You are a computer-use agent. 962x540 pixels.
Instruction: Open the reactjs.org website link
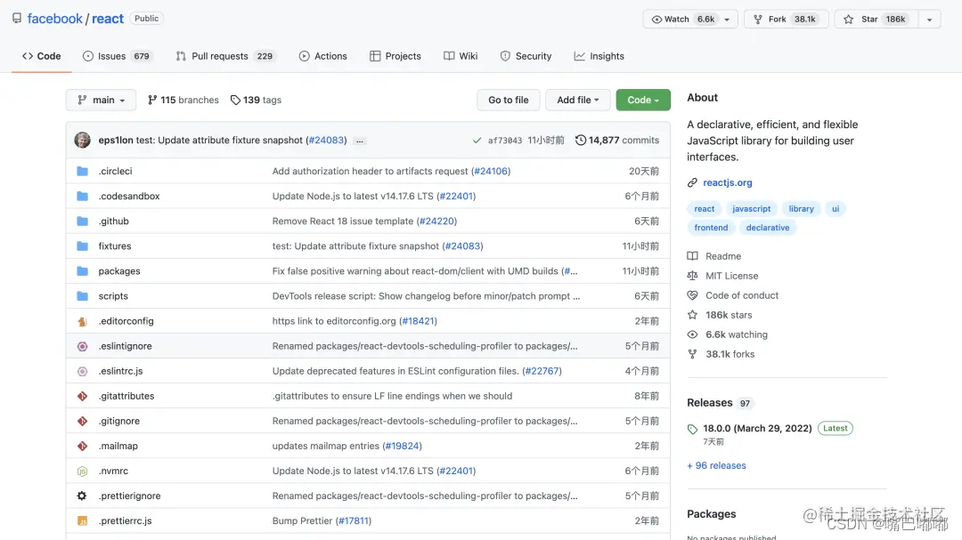coord(728,182)
